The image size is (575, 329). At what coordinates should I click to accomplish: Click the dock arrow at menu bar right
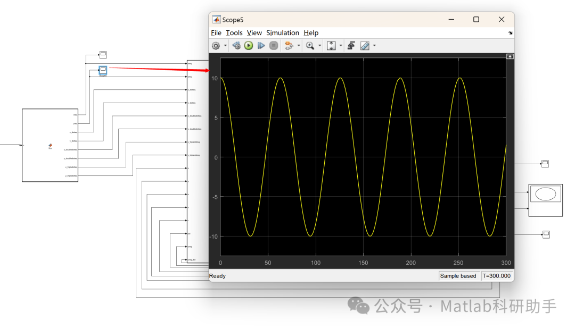click(510, 33)
